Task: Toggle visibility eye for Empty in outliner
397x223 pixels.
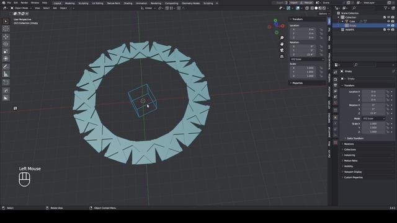Action: coord(389,25)
